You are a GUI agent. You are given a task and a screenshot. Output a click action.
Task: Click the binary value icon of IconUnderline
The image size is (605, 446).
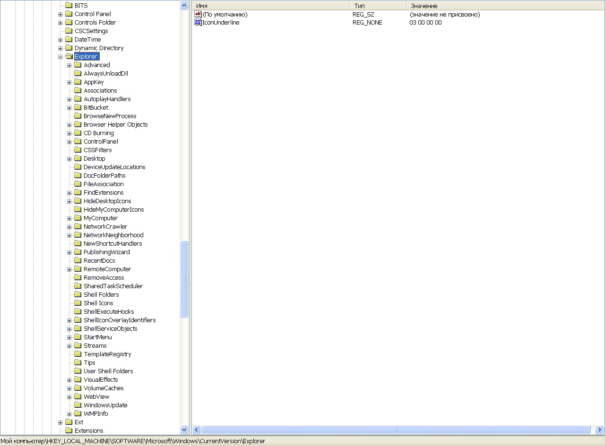click(x=198, y=22)
